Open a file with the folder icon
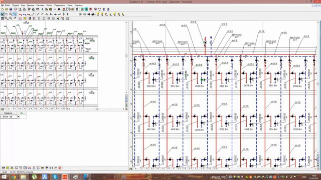The width and height of the screenshot is (321, 180). click(7, 9)
